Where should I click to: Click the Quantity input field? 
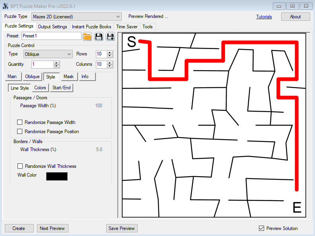43,65
